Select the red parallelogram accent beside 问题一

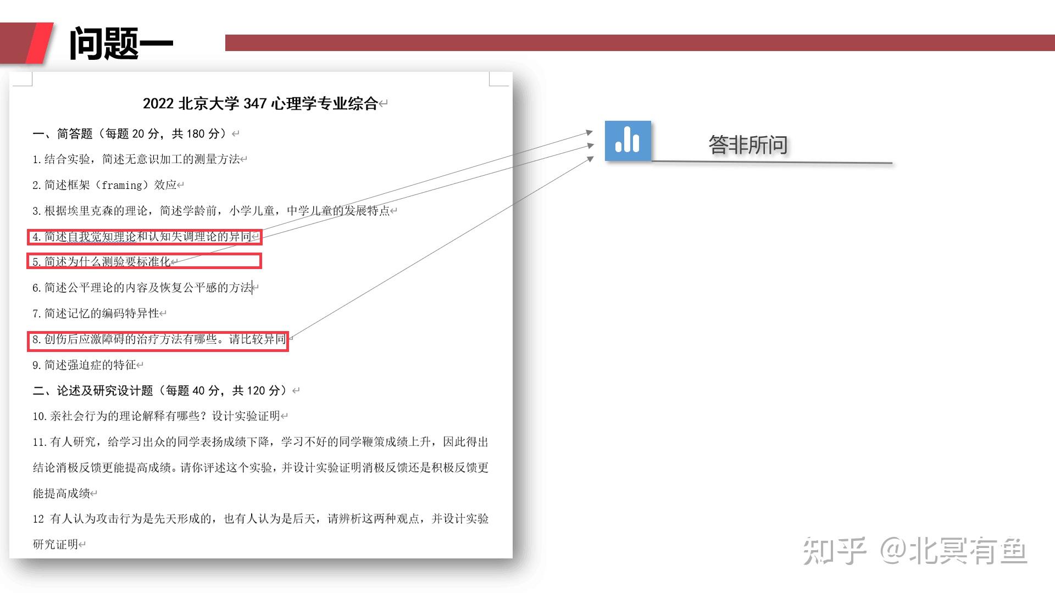[x=41, y=44]
